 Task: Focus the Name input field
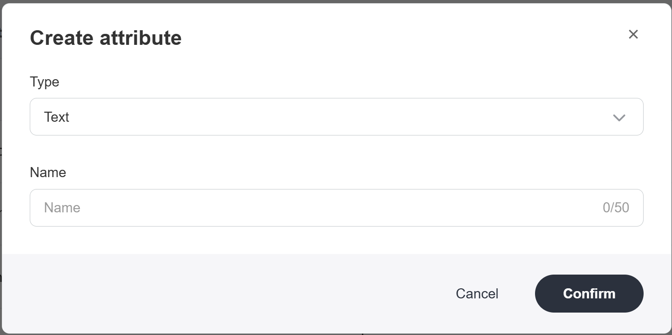321,208
